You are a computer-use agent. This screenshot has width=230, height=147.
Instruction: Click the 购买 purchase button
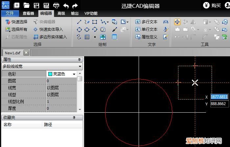pyautogui.click(x=212, y=6)
